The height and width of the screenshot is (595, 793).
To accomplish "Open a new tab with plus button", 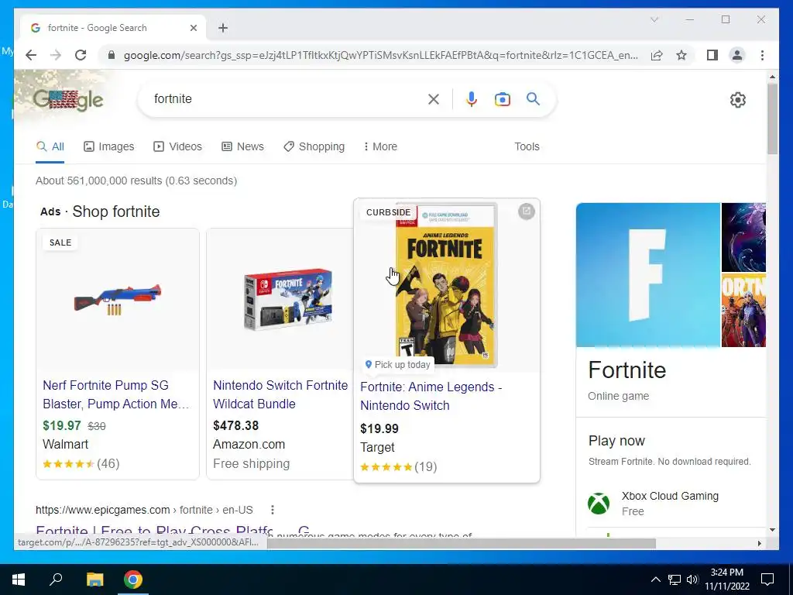I will coord(223,28).
